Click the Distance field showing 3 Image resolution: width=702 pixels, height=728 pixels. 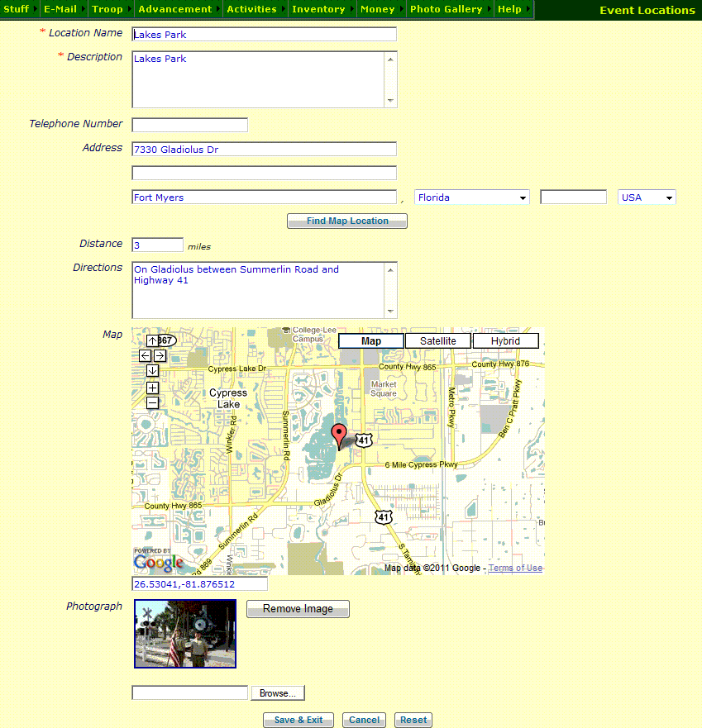pos(157,245)
